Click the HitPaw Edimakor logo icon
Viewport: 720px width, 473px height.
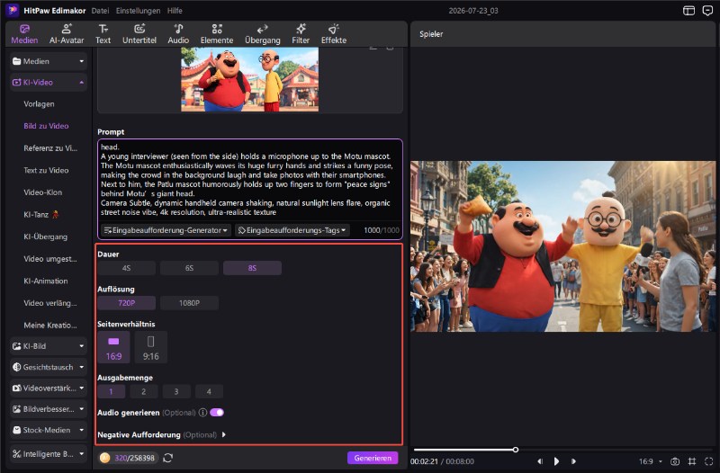click(12, 10)
